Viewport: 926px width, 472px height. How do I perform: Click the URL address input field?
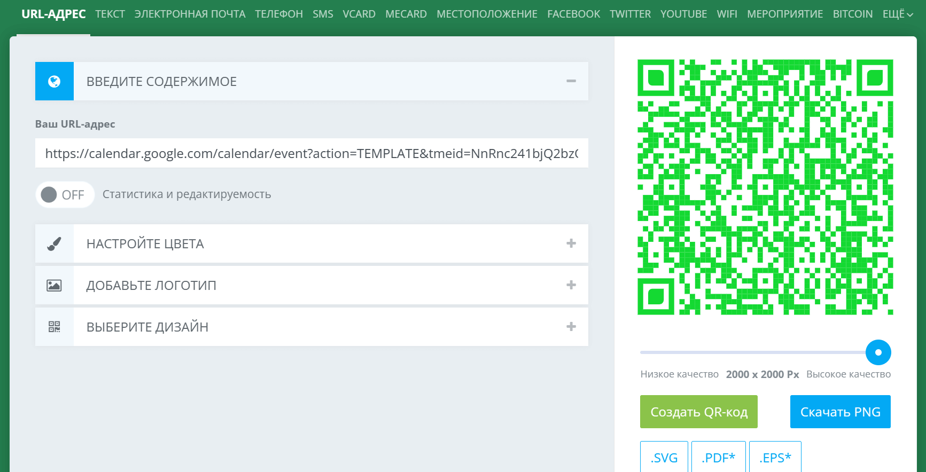312,153
